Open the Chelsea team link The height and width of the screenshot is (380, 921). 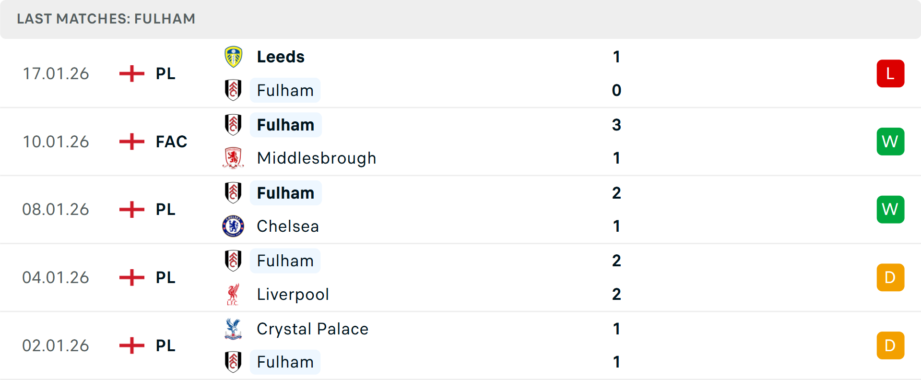tap(288, 226)
